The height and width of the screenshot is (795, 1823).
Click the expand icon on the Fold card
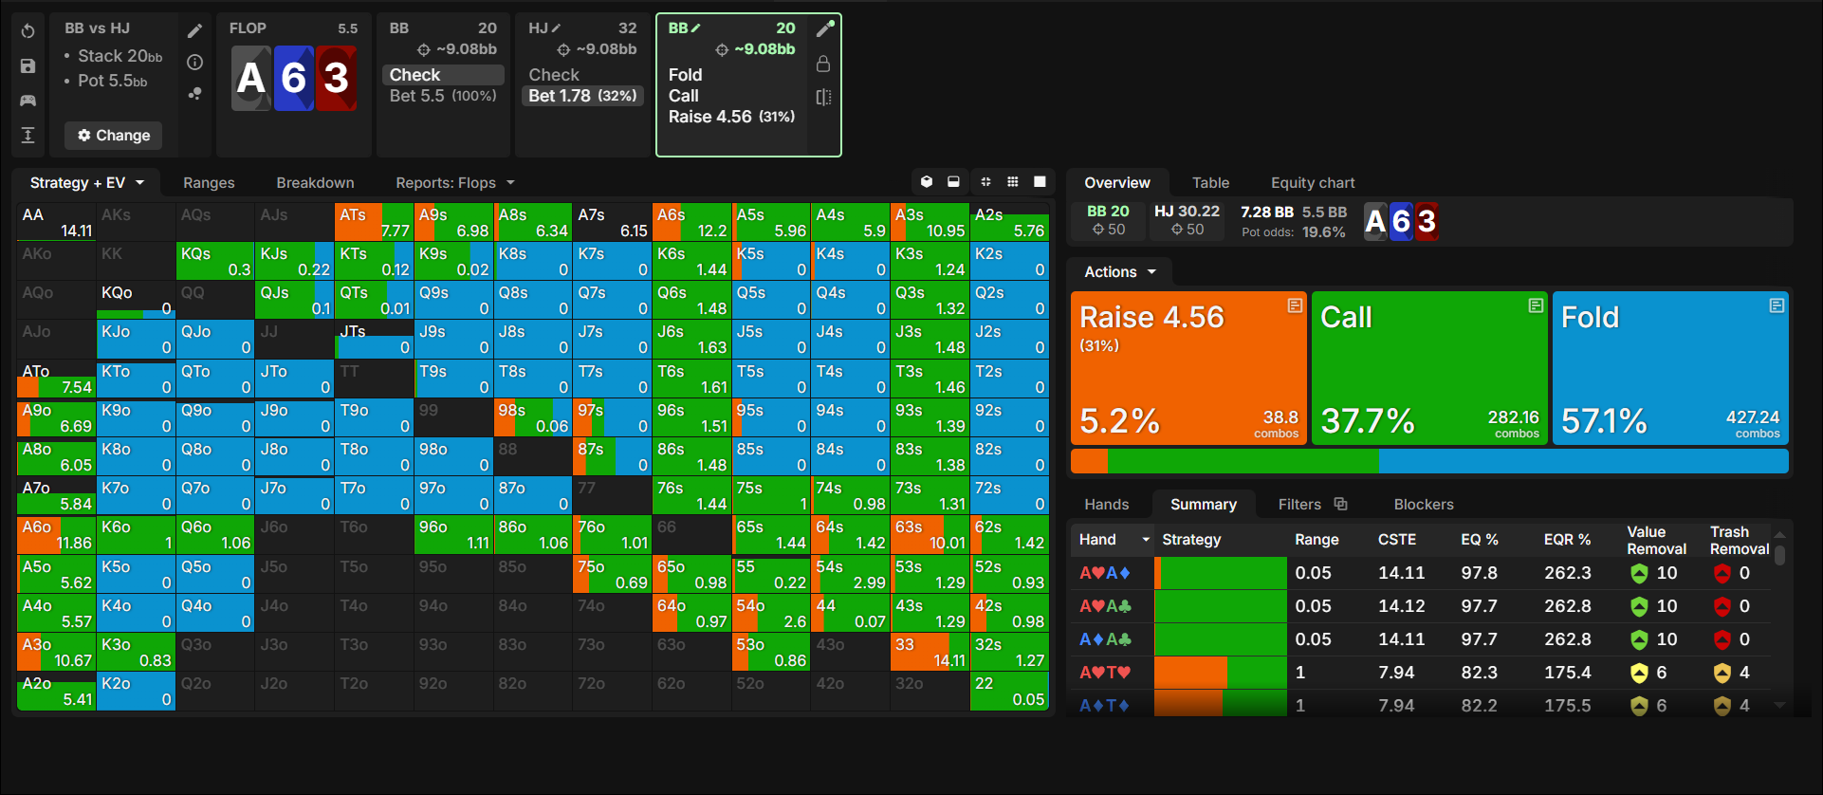coord(1777,305)
